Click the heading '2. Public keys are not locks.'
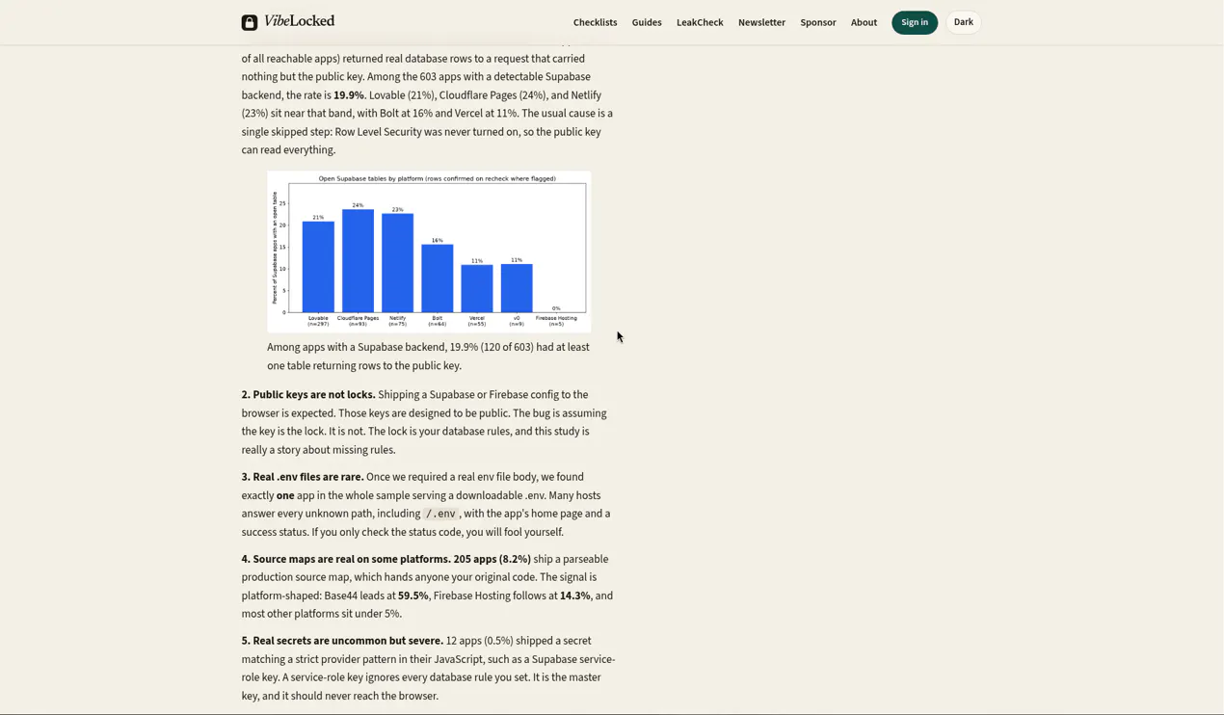This screenshot has height=715, width=1224. pos(308,395)
